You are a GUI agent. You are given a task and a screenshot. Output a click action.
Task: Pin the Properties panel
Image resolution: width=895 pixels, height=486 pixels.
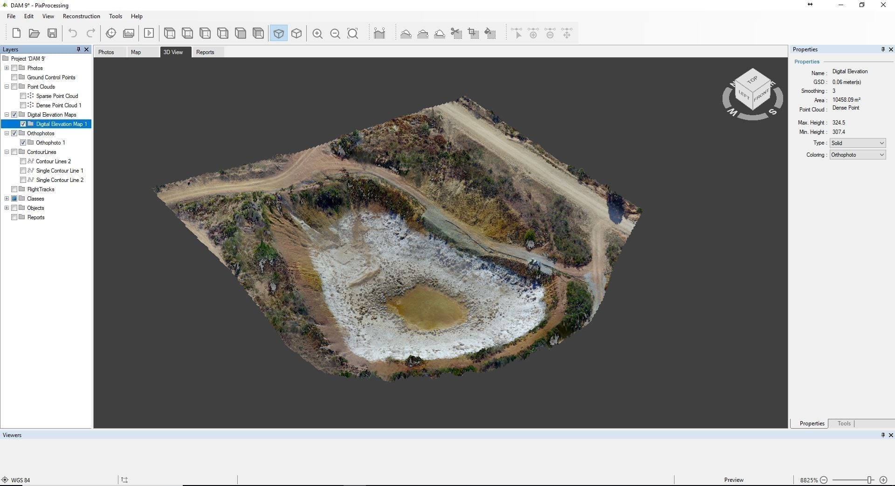point(883,49)
